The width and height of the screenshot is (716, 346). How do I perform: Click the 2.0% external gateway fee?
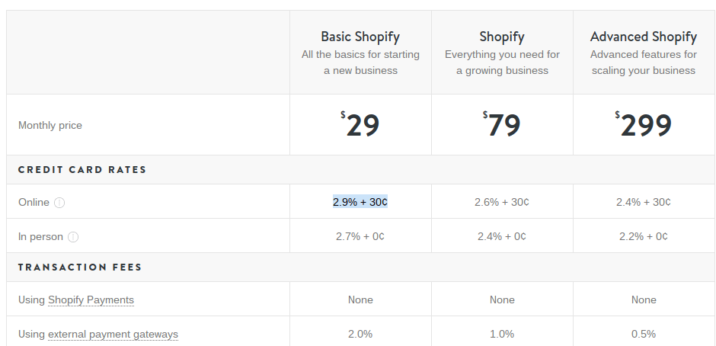[360, 334]
